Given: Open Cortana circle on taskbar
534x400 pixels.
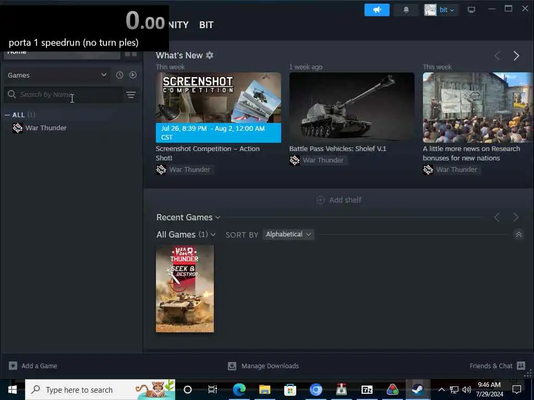Looking at the screenshot, I should (x=188, y=390).
